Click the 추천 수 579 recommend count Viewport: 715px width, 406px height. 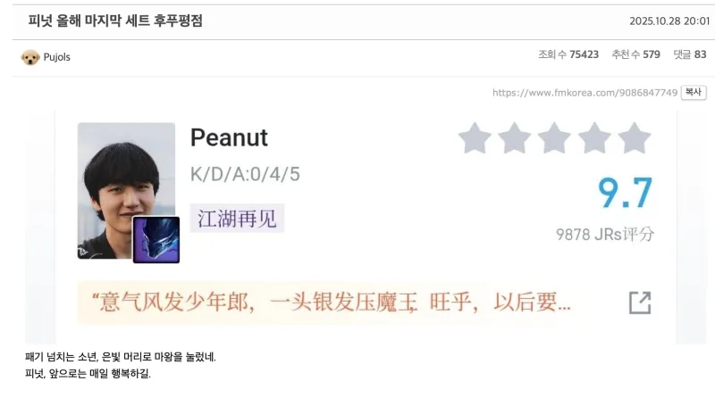(x=635, y=54)
